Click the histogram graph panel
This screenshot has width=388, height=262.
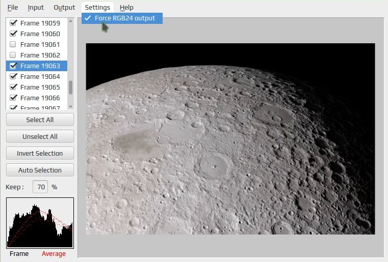point(40,223)
